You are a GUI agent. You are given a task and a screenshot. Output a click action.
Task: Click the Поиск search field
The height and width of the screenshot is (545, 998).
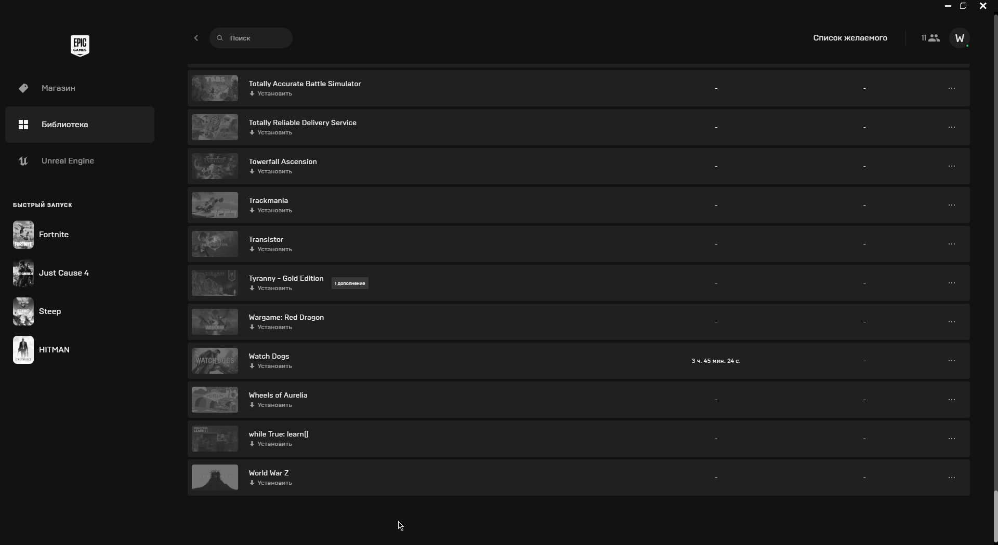(x=255, y=38)
